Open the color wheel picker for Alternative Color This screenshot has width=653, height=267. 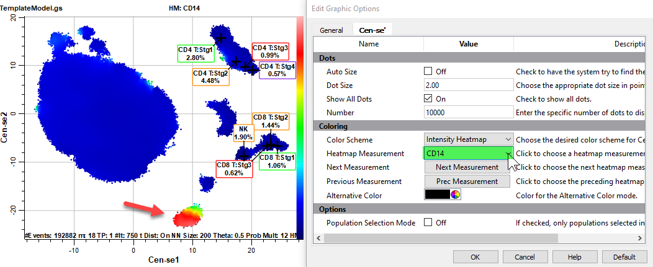coord(455,195)
